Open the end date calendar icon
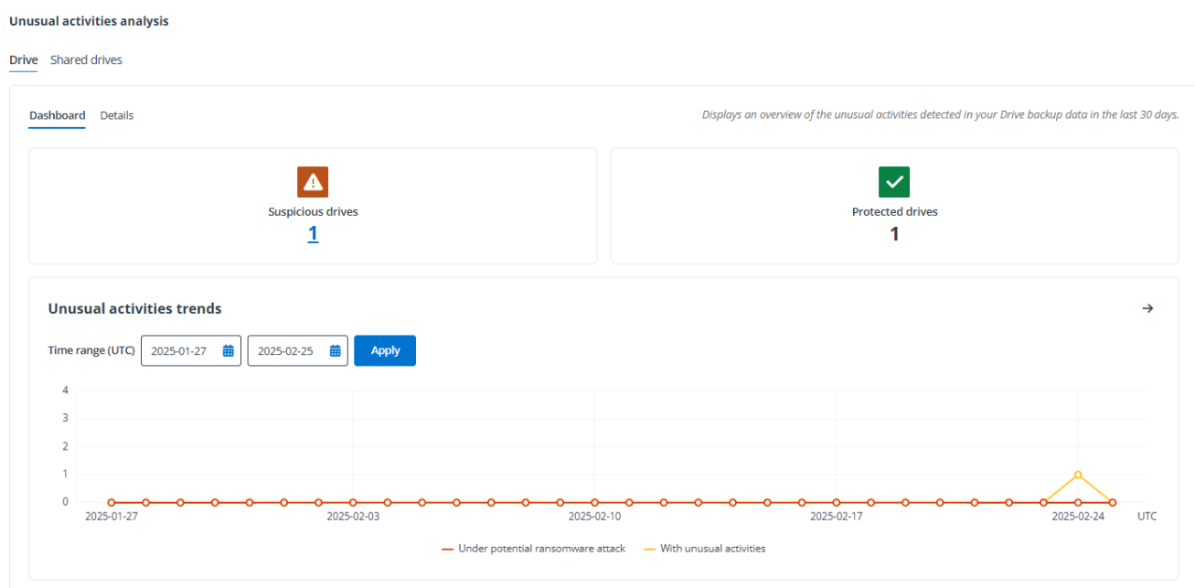The height and width of the screenshot is (588, 1195). pyautogui.click(x=335, y=350)
